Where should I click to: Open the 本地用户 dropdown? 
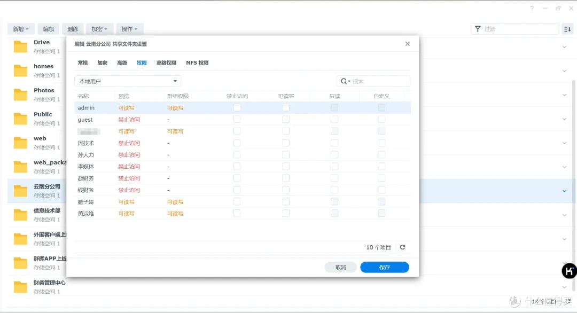(128, 81)
